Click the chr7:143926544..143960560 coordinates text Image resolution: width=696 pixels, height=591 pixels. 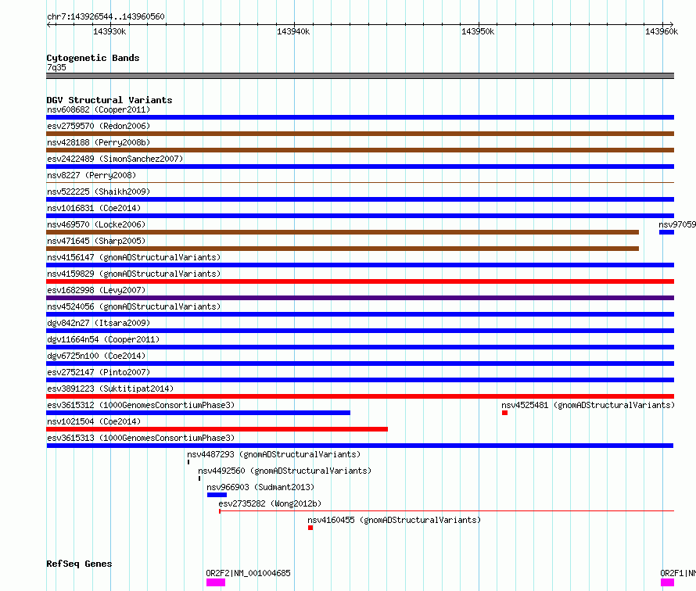pyautogui.click(x=106, y=16)
